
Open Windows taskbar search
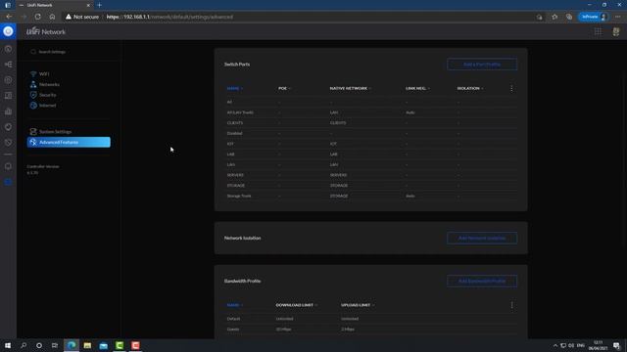point(24,345)
